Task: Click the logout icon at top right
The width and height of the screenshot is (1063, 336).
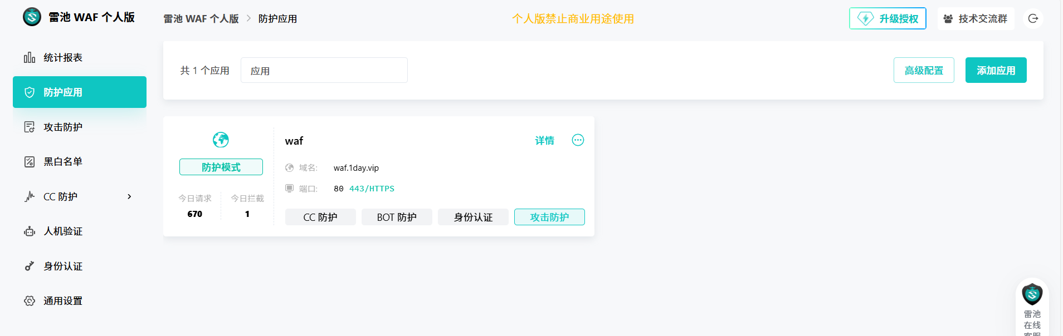Action: pos(1033,18)
